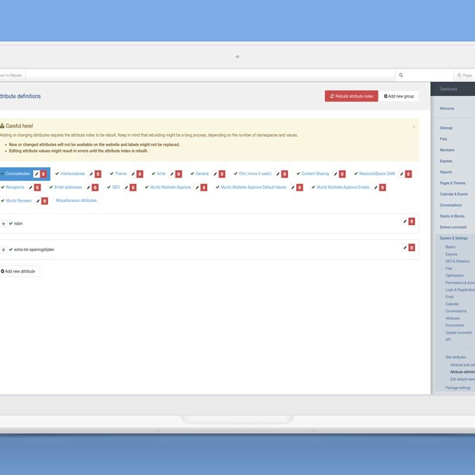Edit the Coronateksten group with pencil icon
Image resolution: width=475 pixels, height=475 pixels.
[x=37, y=174]
